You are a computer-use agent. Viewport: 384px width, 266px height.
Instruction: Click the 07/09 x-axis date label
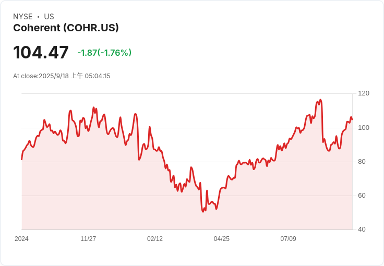click(288, 239)
